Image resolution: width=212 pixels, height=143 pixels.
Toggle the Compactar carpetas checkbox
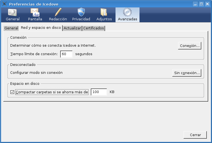12,92
